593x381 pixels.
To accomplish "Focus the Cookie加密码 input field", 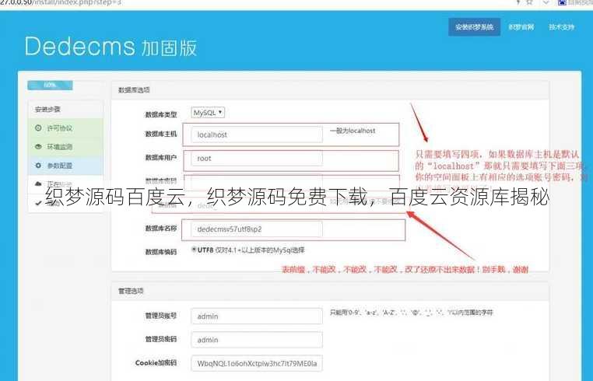I will click(x=257, y=364).
